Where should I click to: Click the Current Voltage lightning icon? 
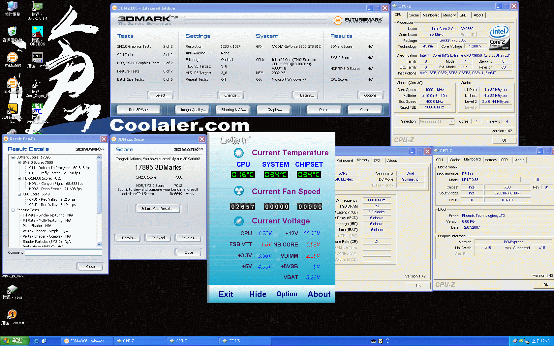pyautogui.click(x=239, y=221)
